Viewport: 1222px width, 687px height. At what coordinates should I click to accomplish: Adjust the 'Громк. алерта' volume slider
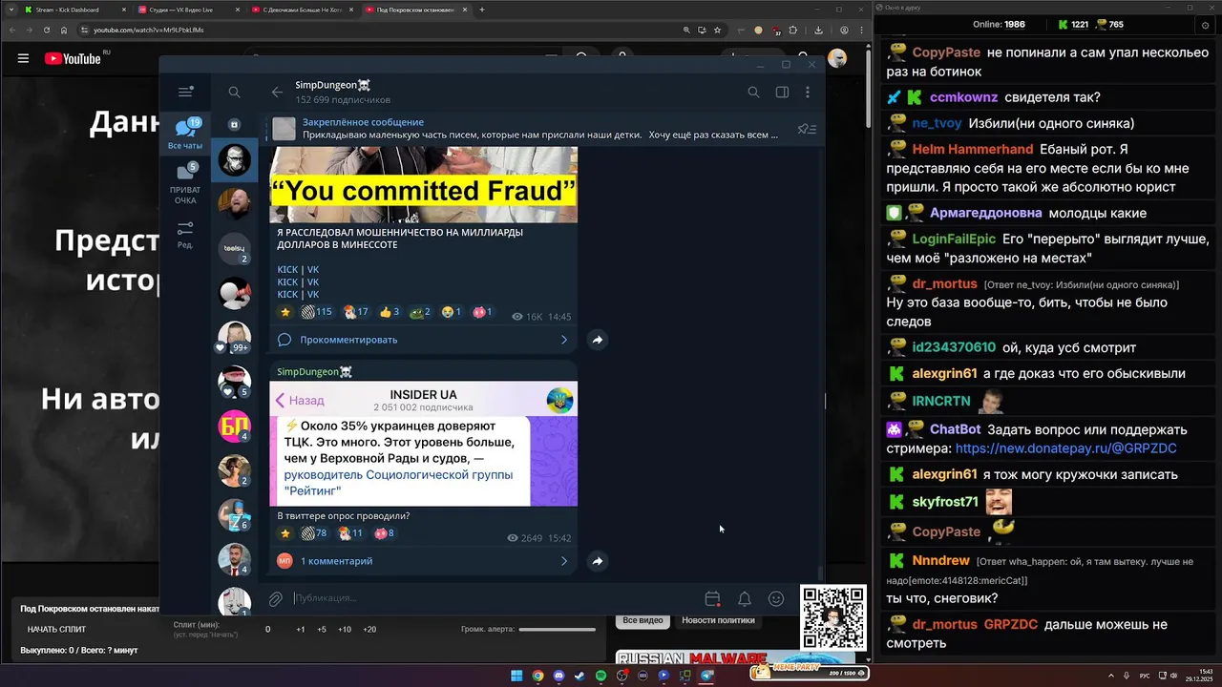click(x=557, y=629)
